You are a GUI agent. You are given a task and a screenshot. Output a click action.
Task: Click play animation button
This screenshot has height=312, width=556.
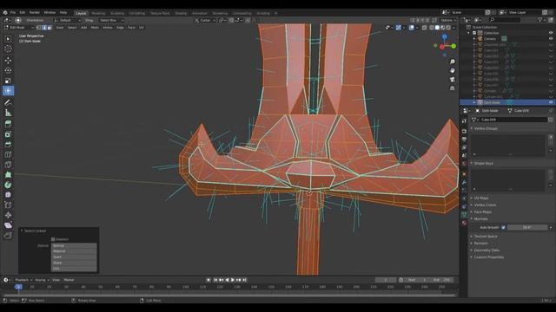click(x=233, y=280)
